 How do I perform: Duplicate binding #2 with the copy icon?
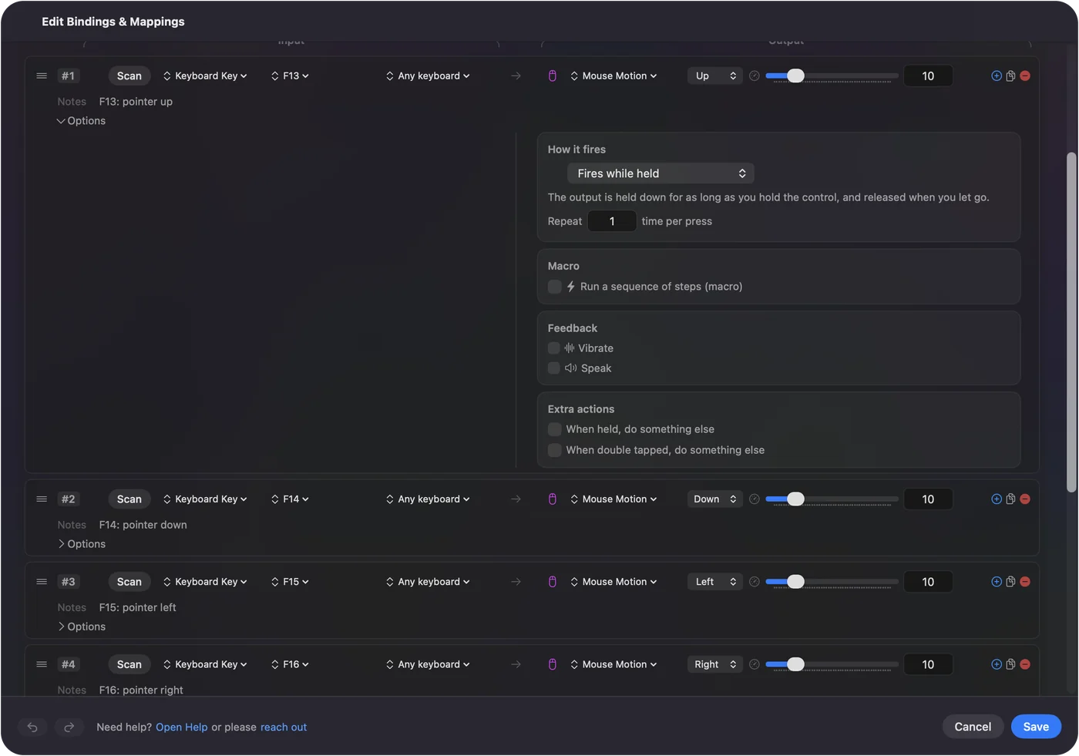(x=1010, y=499)
